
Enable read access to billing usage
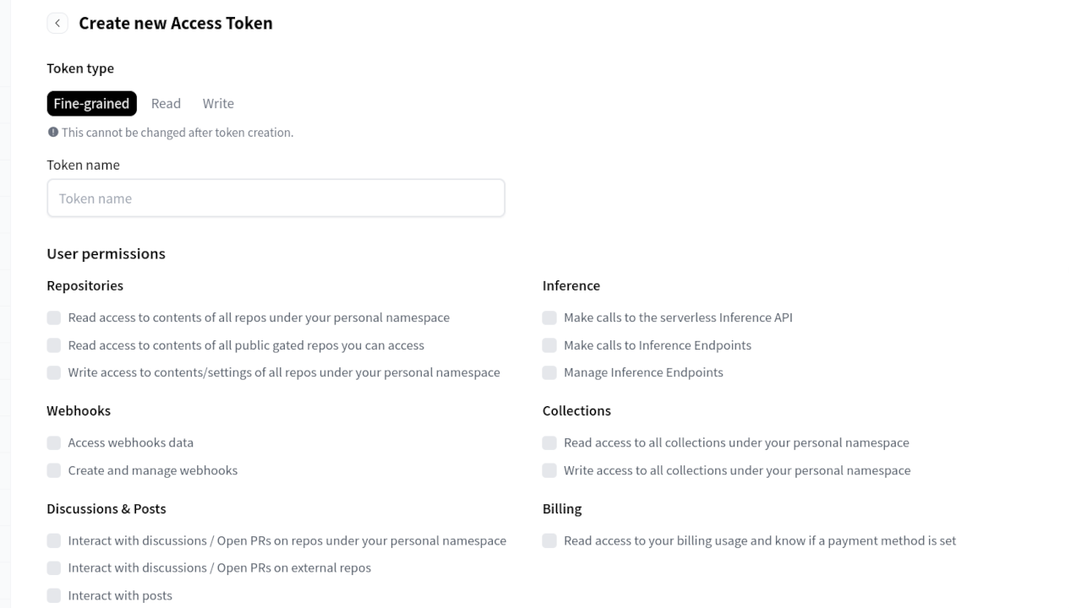549,540
